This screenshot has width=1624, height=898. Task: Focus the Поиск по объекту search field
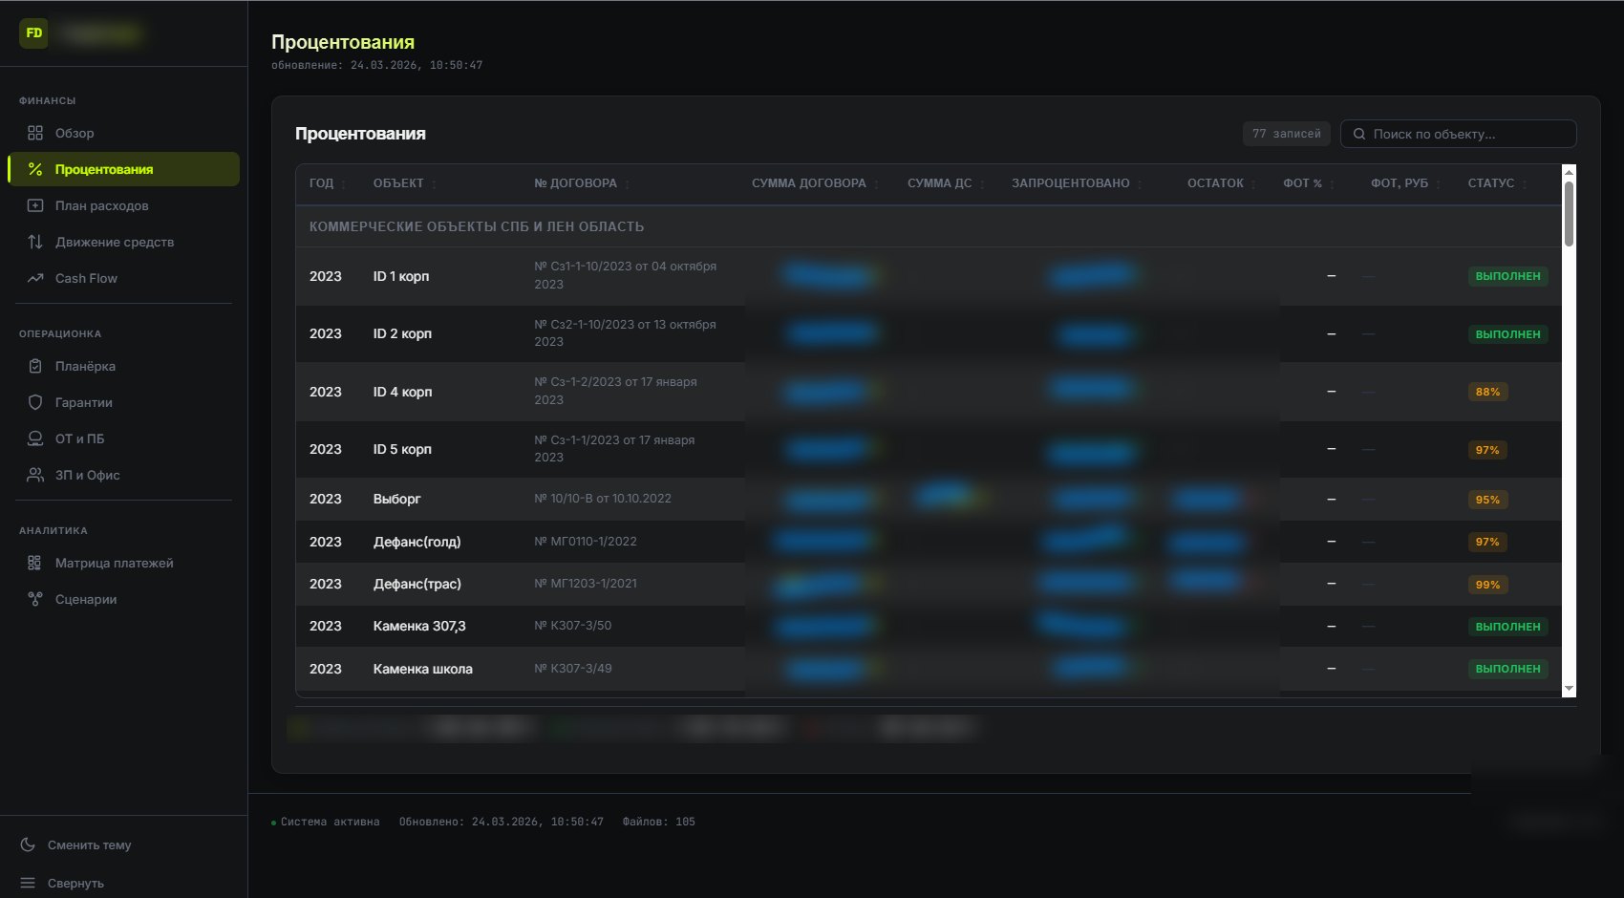click(x=1458, y=134)
